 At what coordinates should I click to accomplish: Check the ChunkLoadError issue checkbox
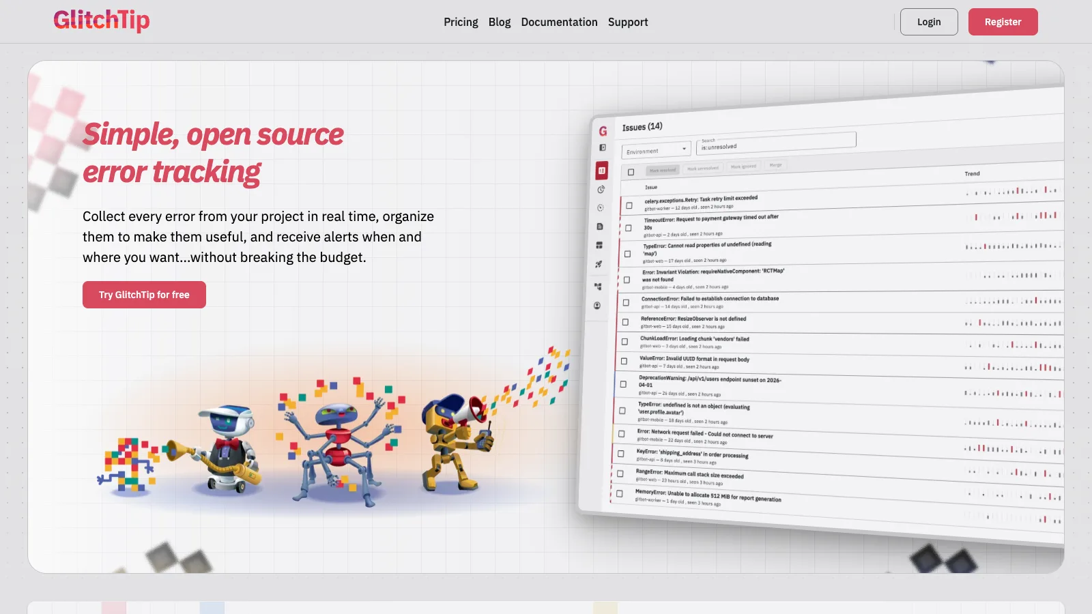click(x=624, y=342)
